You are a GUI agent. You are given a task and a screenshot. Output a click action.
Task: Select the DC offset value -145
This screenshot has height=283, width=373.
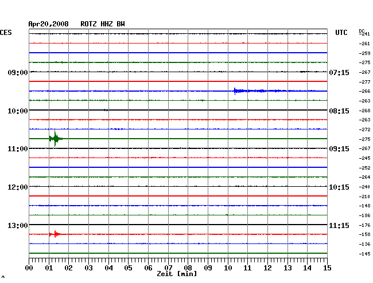(364, 254)
